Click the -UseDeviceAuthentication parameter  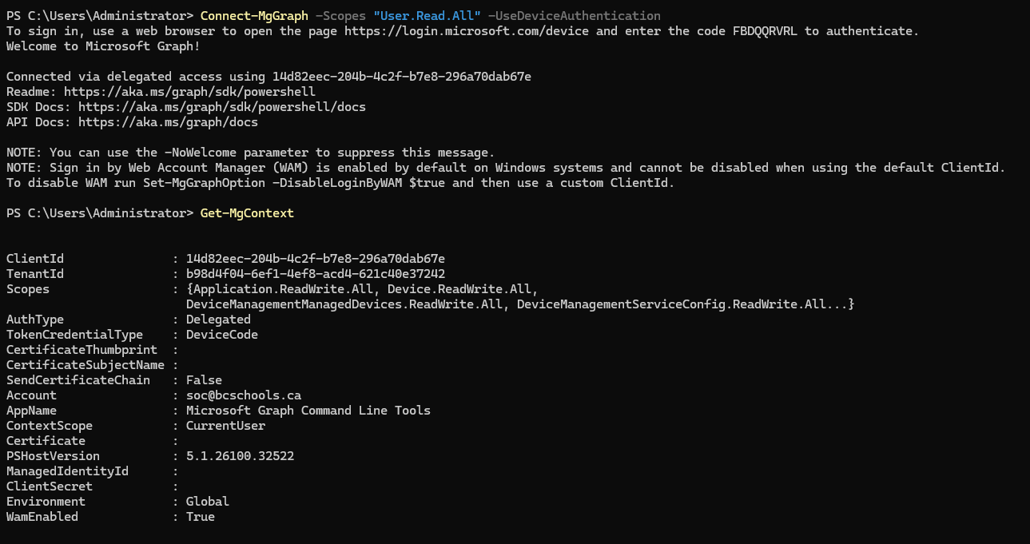574,16
